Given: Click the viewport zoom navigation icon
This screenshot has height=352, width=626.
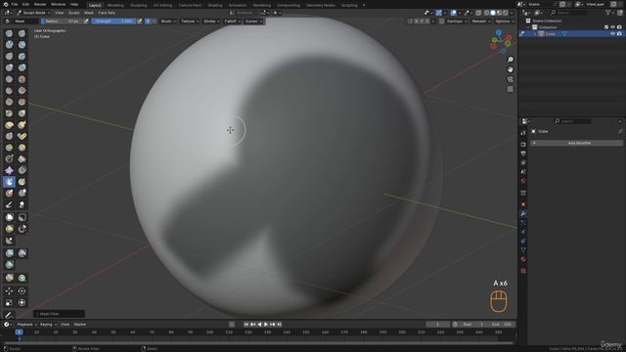Looking at the screenshot, I should point(511,60).
